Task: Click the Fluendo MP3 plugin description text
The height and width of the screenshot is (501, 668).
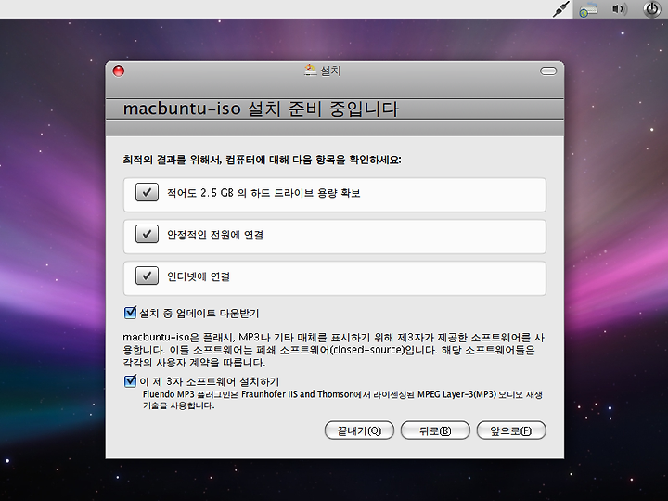Action: coord(342,400)
